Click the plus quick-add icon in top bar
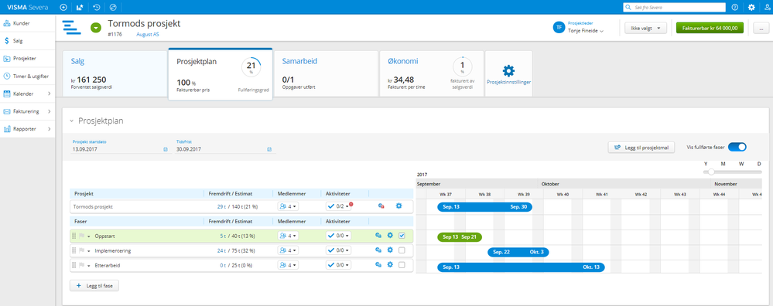This screenshot has height=306, width=773. coord(63,8)
